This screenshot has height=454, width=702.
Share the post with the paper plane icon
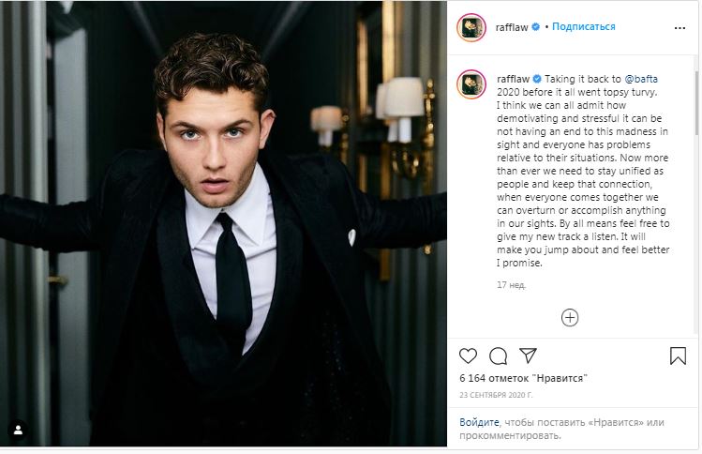[529, 356]
